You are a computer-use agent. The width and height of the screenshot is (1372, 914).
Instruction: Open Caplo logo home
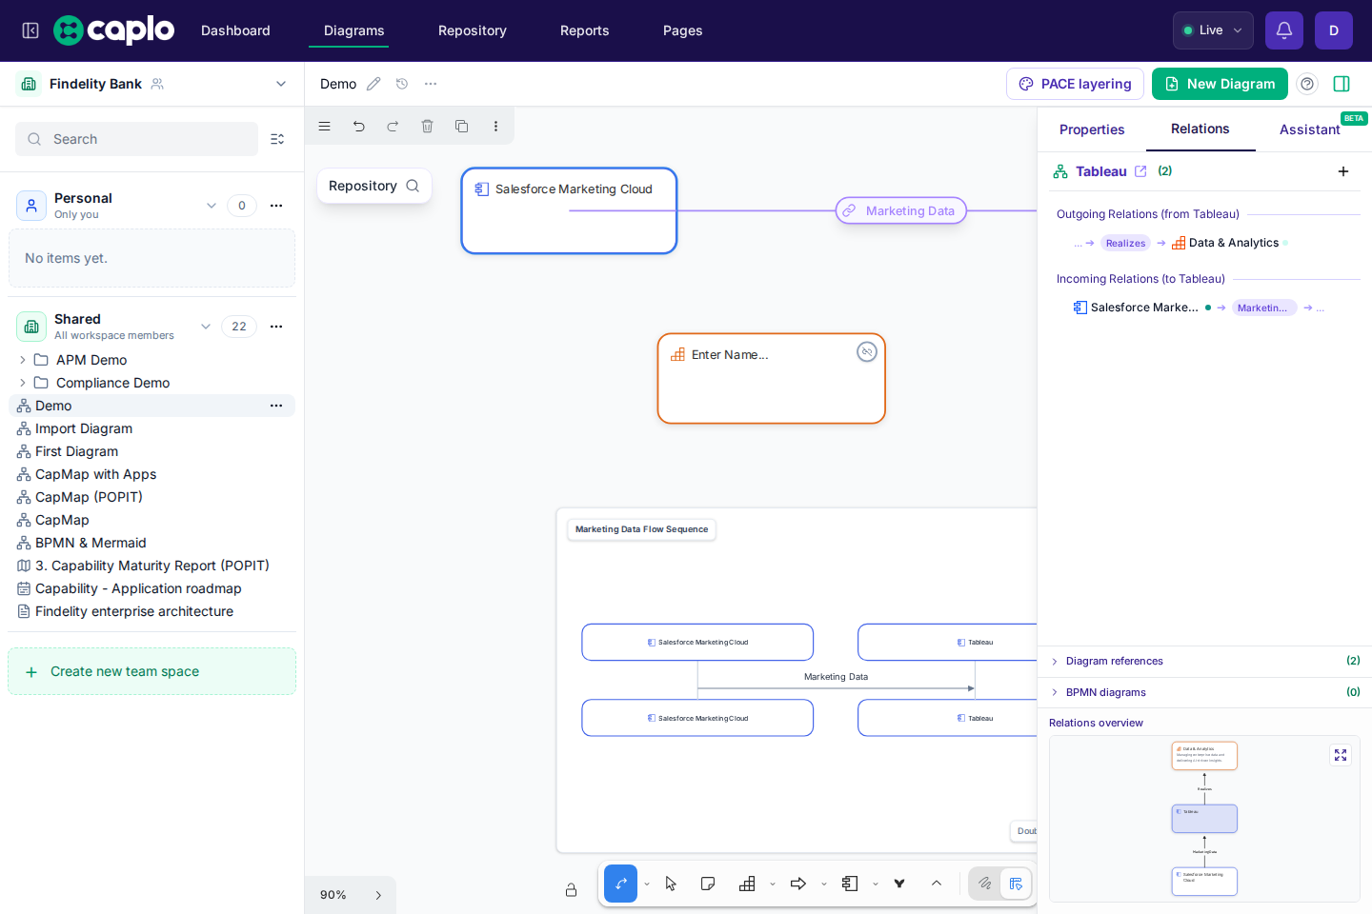coord(114,30)
